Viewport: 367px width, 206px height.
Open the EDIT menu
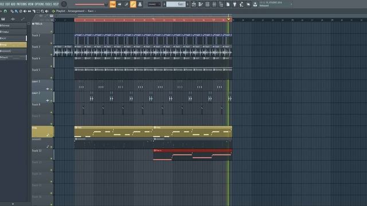(7, 4)
